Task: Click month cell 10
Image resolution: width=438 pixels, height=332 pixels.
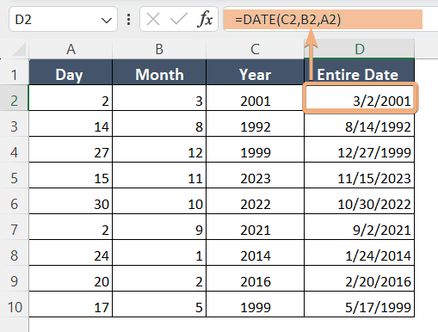Action: point(159,201)
